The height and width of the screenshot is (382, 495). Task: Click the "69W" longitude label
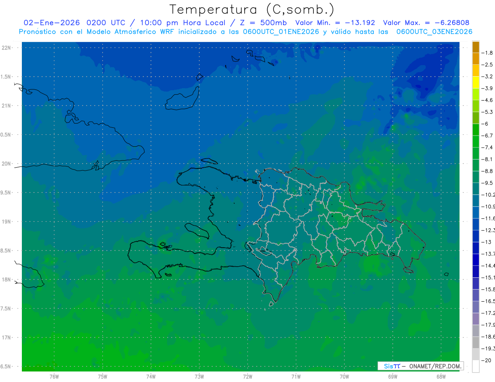[x=392, y=377]
